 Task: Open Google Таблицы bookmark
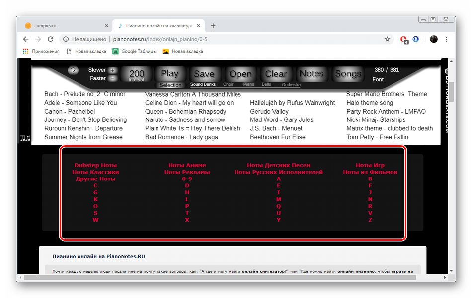[135, 51]
